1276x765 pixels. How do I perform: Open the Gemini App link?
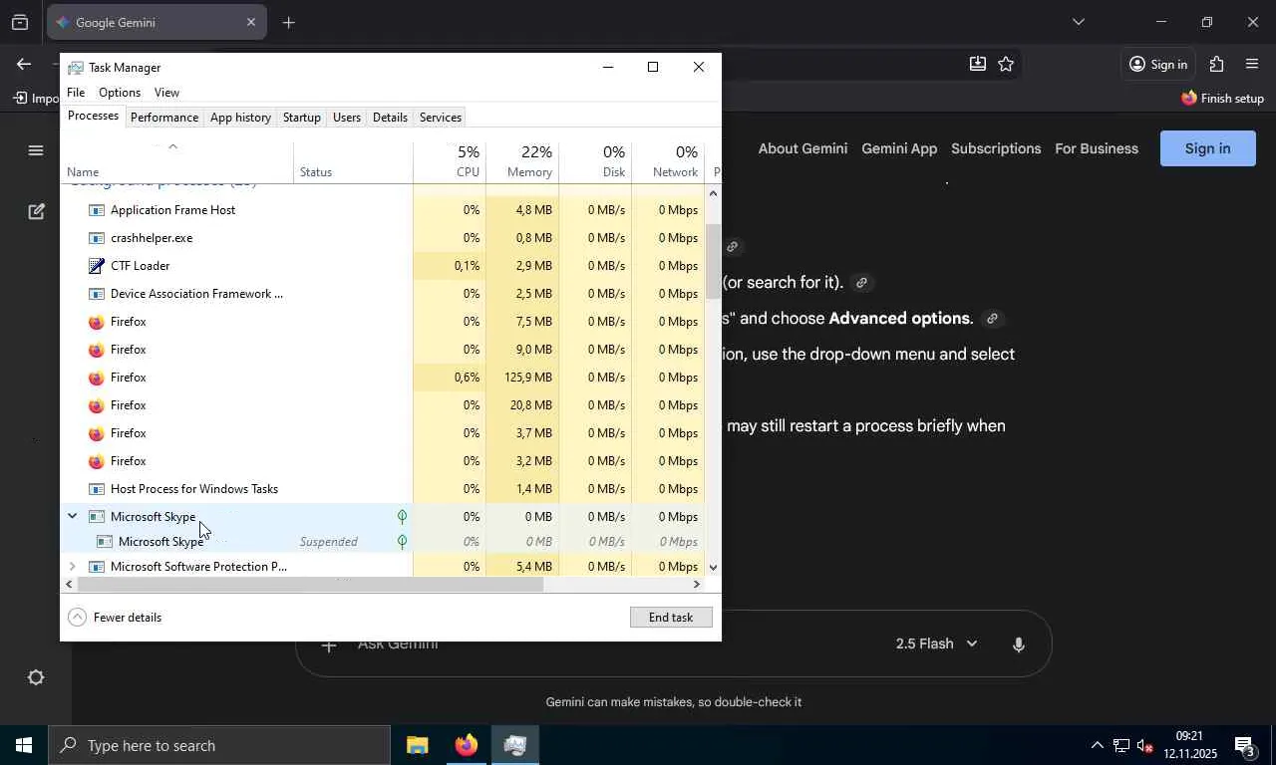tap(899, 148)
